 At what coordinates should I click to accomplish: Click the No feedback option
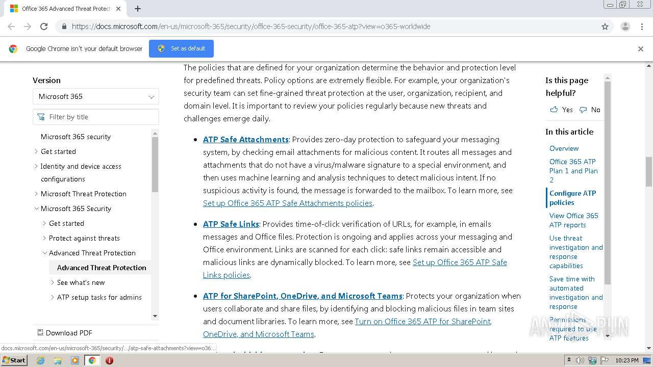(590, 110)
